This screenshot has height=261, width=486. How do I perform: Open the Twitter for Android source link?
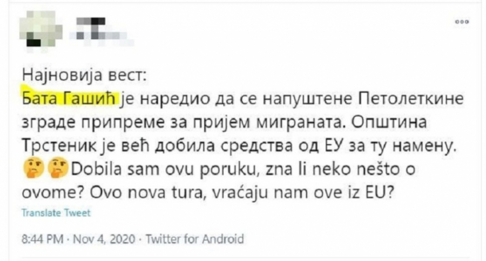pyautogui.click(x=187, y=239)
